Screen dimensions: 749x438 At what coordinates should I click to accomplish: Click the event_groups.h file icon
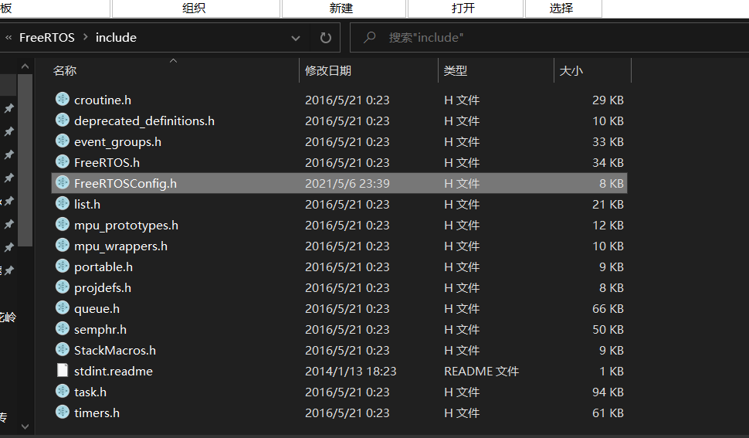point(62,141)
